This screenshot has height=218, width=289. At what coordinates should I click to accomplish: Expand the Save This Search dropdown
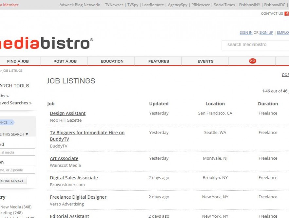[x=14, y=134]
